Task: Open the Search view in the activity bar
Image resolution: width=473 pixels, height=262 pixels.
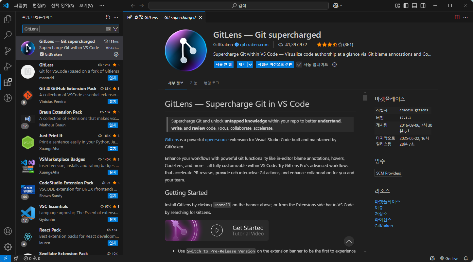Action: pos(8,35)
